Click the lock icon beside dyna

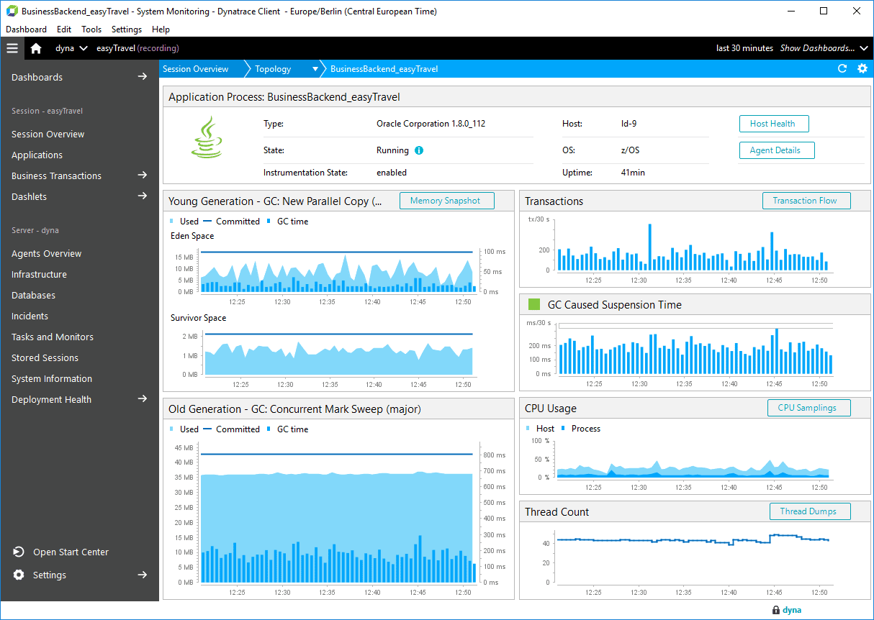click(x=775, y=610)
